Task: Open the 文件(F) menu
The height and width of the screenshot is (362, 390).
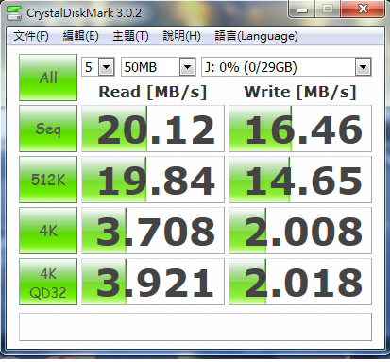Action: 31,36
